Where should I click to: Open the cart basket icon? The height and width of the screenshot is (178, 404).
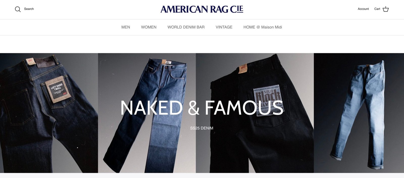[x=386, y=9]
